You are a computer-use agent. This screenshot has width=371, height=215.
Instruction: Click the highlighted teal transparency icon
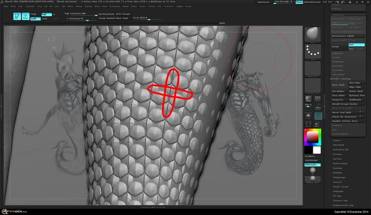coord(318,116)
